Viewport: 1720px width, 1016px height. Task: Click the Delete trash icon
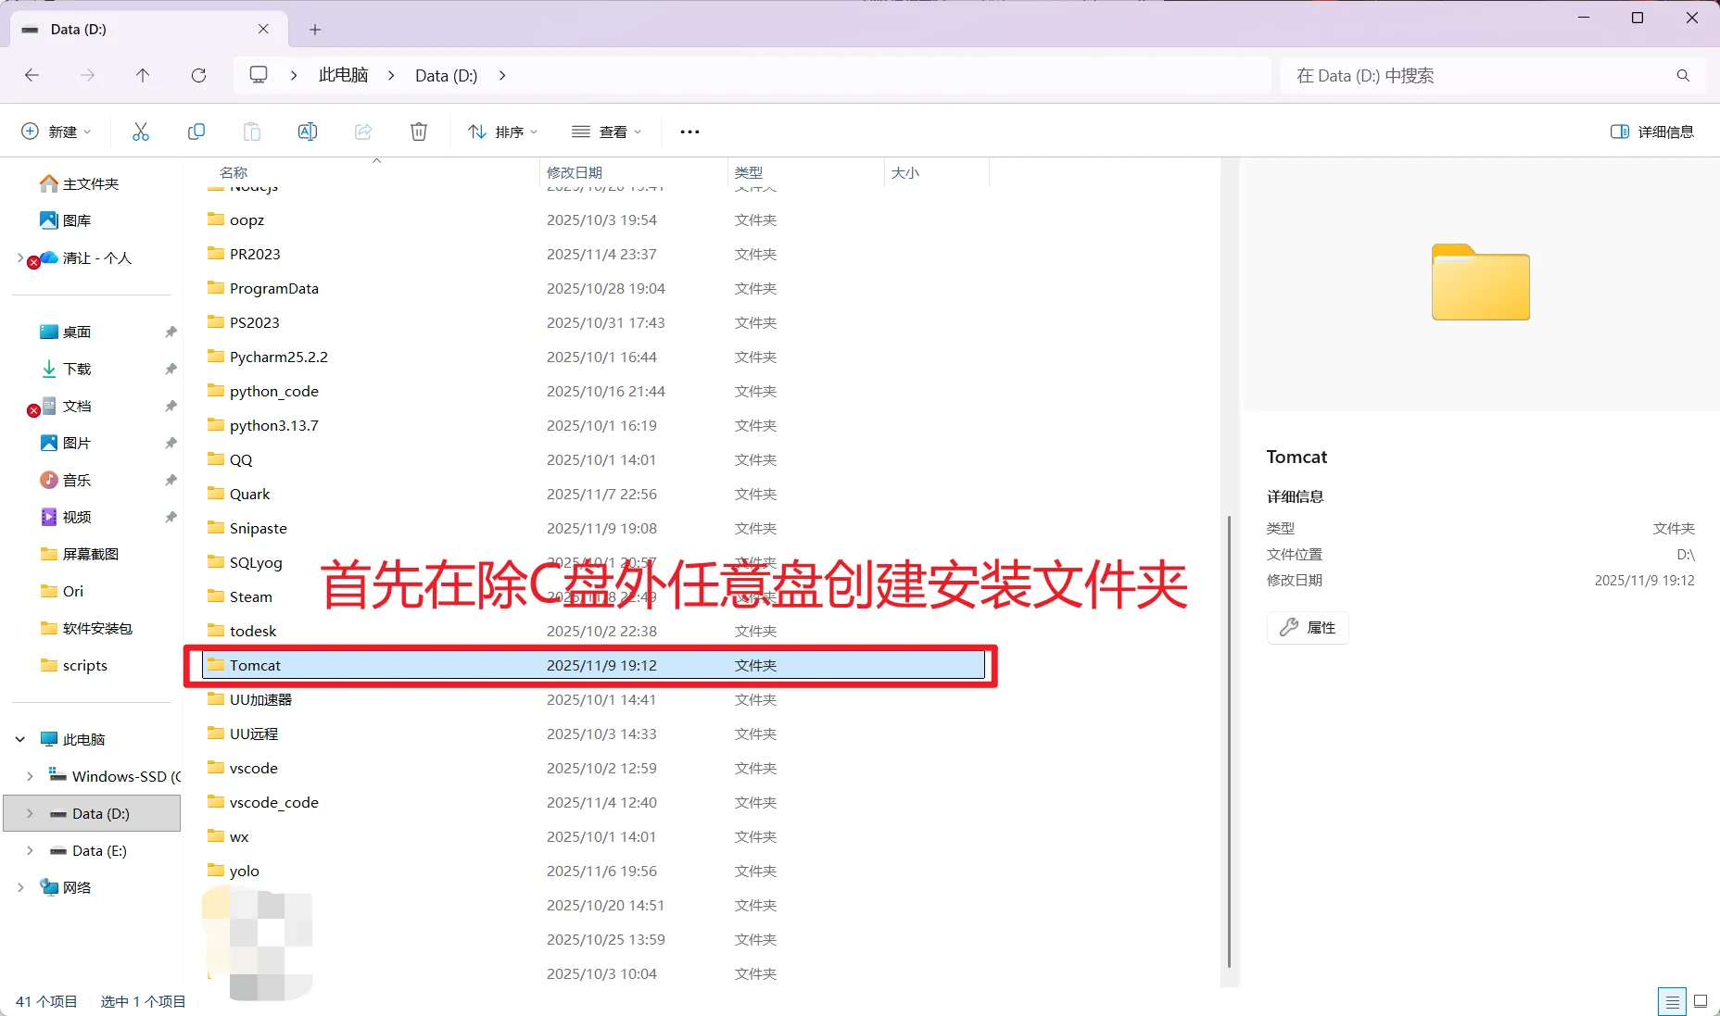click(x=419, y=132)
